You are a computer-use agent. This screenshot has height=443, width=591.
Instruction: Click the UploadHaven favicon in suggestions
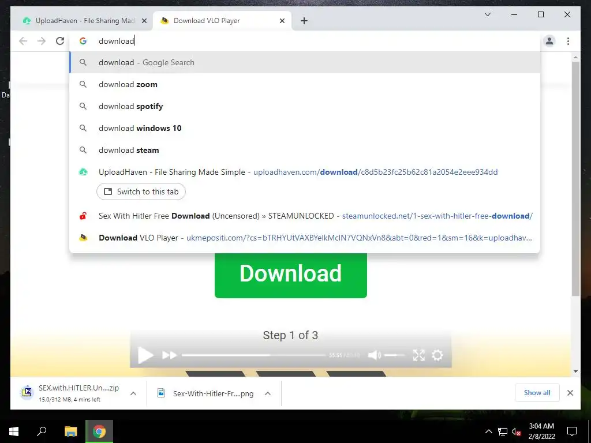pyautogui.click(x=83, y=172)
